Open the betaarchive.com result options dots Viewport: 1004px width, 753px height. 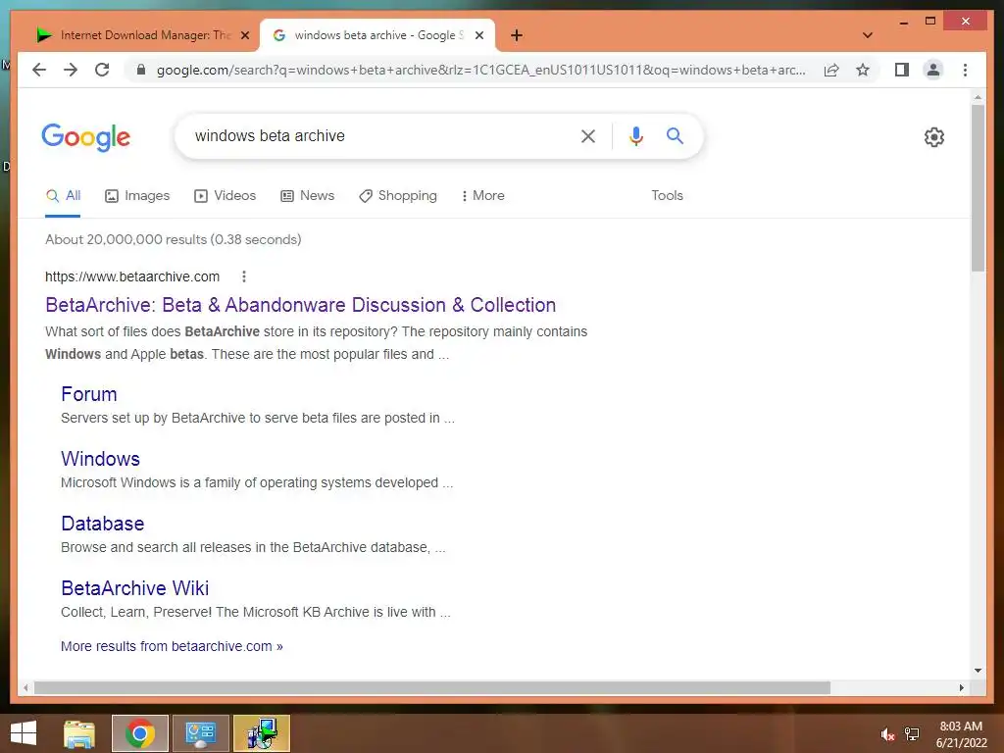[244, 276]
